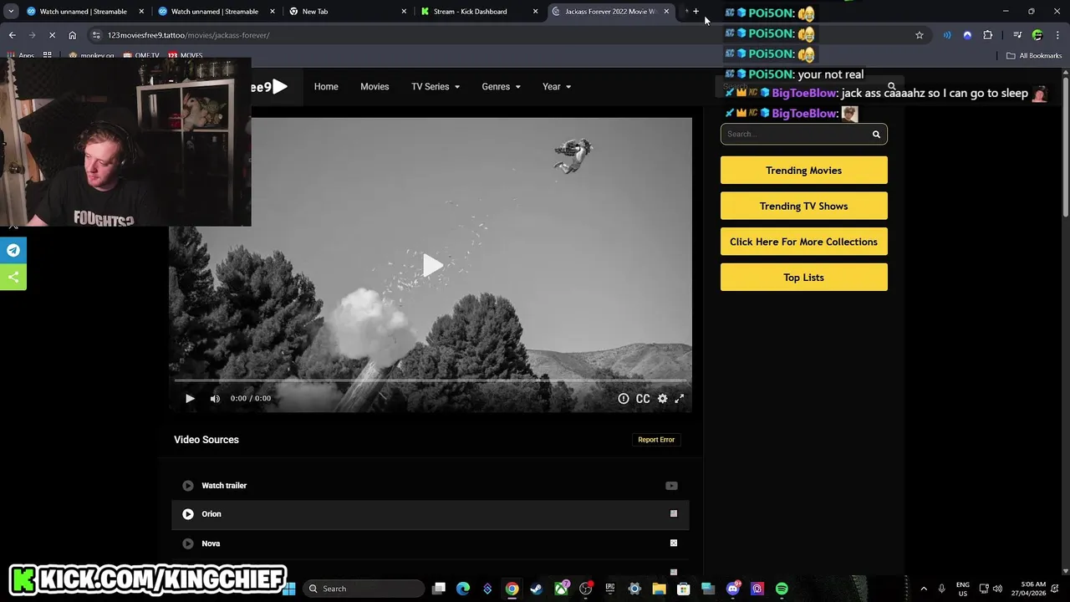Open the OME.TV bookmark

click(141, 56)
